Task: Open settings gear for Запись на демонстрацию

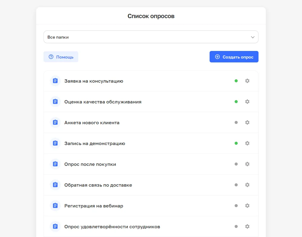Action: 247,143
